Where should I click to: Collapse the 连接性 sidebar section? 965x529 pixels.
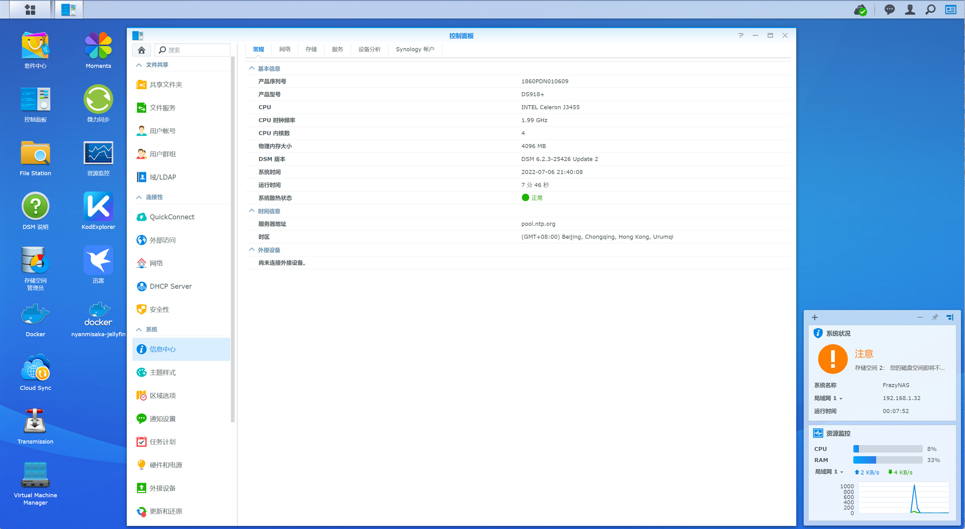(x=139, y=197)
